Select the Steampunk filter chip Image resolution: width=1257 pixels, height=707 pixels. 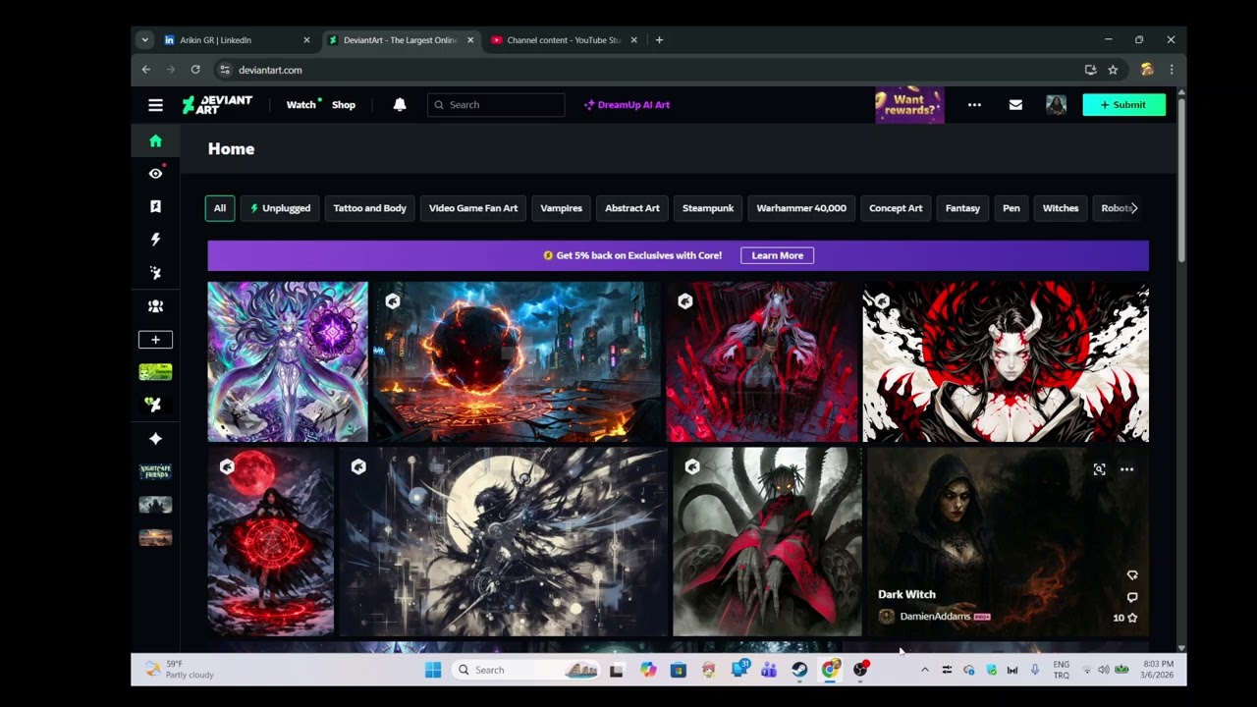pyautogui.click(x=708, y=208)
